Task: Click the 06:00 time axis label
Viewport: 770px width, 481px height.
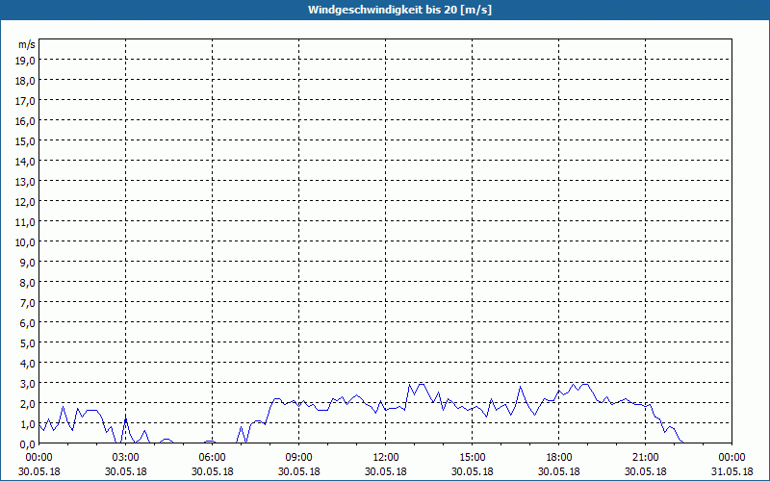Action: click(212, 458)
